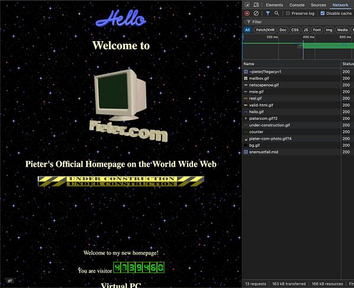This screenshot has height=288, width=354.
Task: Click the Under Construction banner image
Action: (121, 181)
